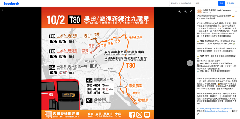Click the T80 bus route infographic
240x119 pixels.
point(97,63)
